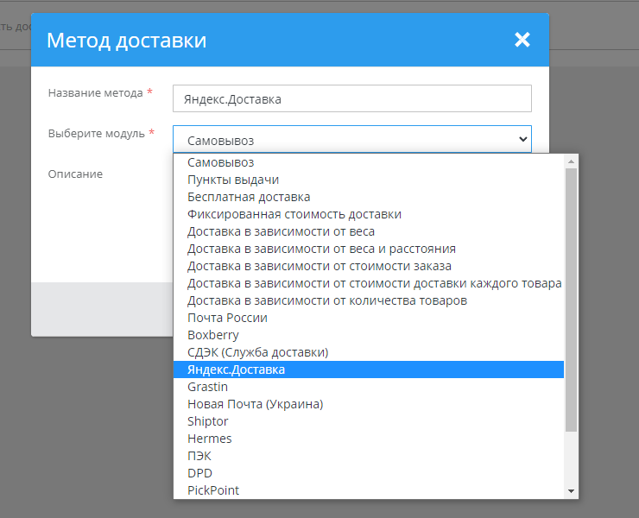Choose Пункты выдачи option
The height and width of the screenshot is (518, 639).
pos(233,180)
